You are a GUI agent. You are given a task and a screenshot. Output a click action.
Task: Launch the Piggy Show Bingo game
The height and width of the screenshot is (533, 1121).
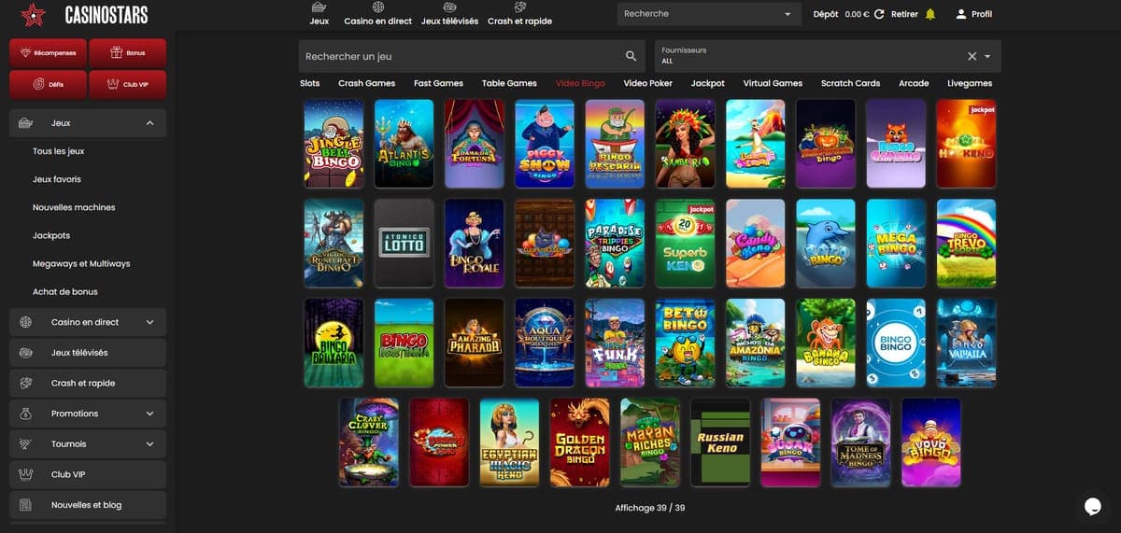click(545, 144)
